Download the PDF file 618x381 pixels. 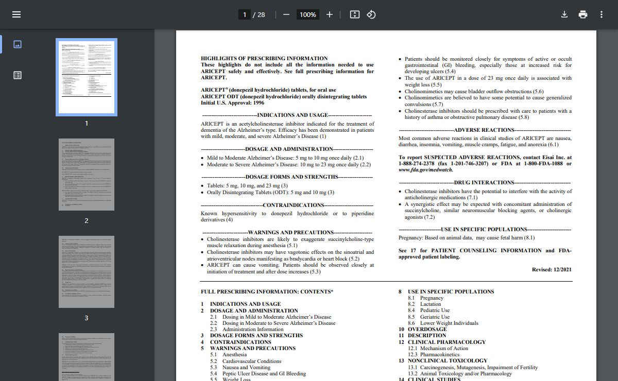[x=564, y=14]
